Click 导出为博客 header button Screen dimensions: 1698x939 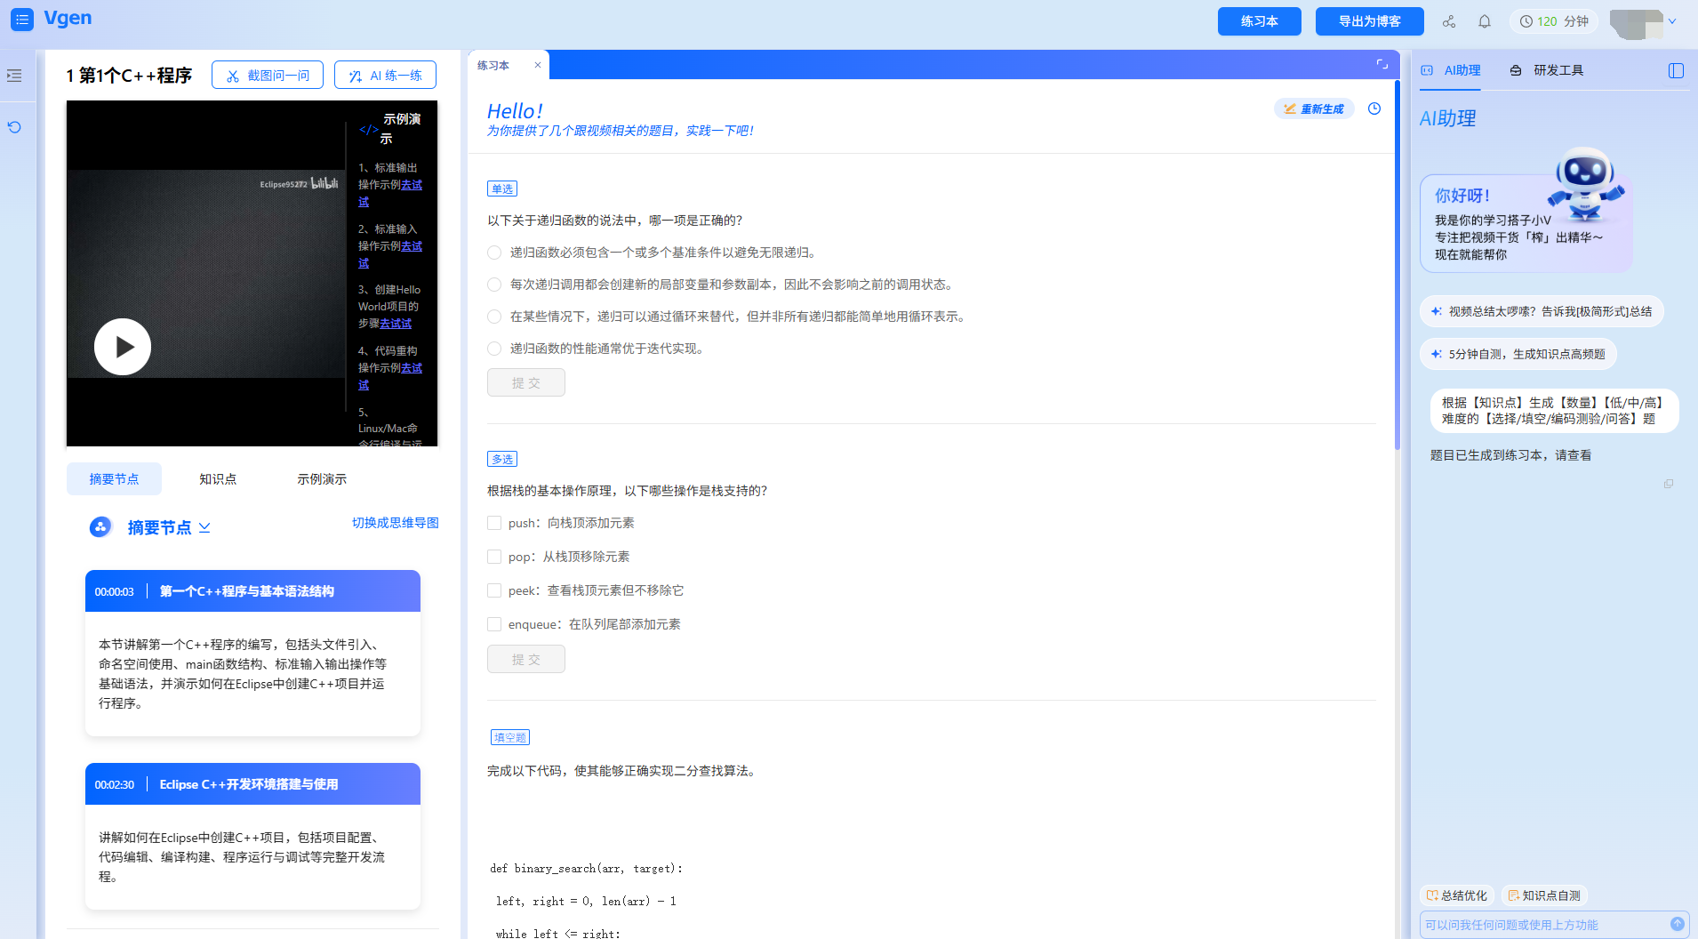[1370, 21]
